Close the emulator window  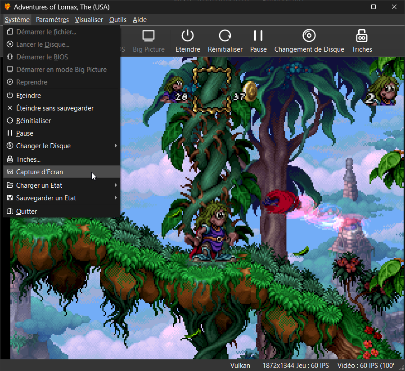(x=394, y=7)
